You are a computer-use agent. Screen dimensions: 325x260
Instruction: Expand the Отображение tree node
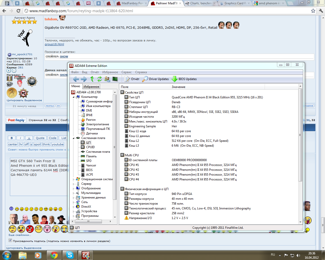pyautogui.click(x=74, y=189)
